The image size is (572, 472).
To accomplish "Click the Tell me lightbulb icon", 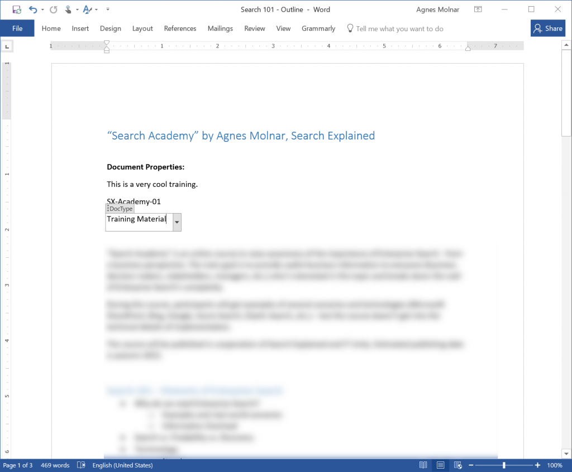I will [350, 28].
